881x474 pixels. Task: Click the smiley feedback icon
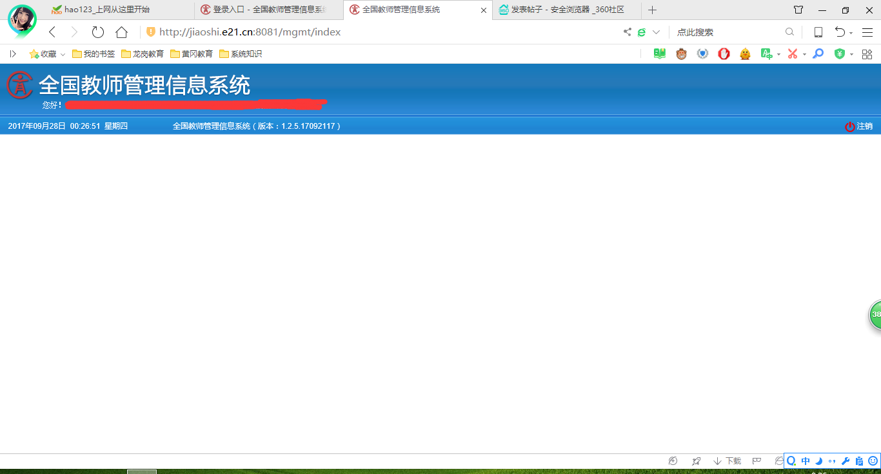(x=873, y=461)
